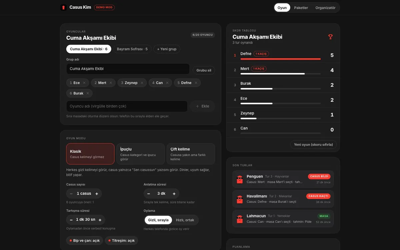Click the Oyuncu adı input field

pos(127,106)
